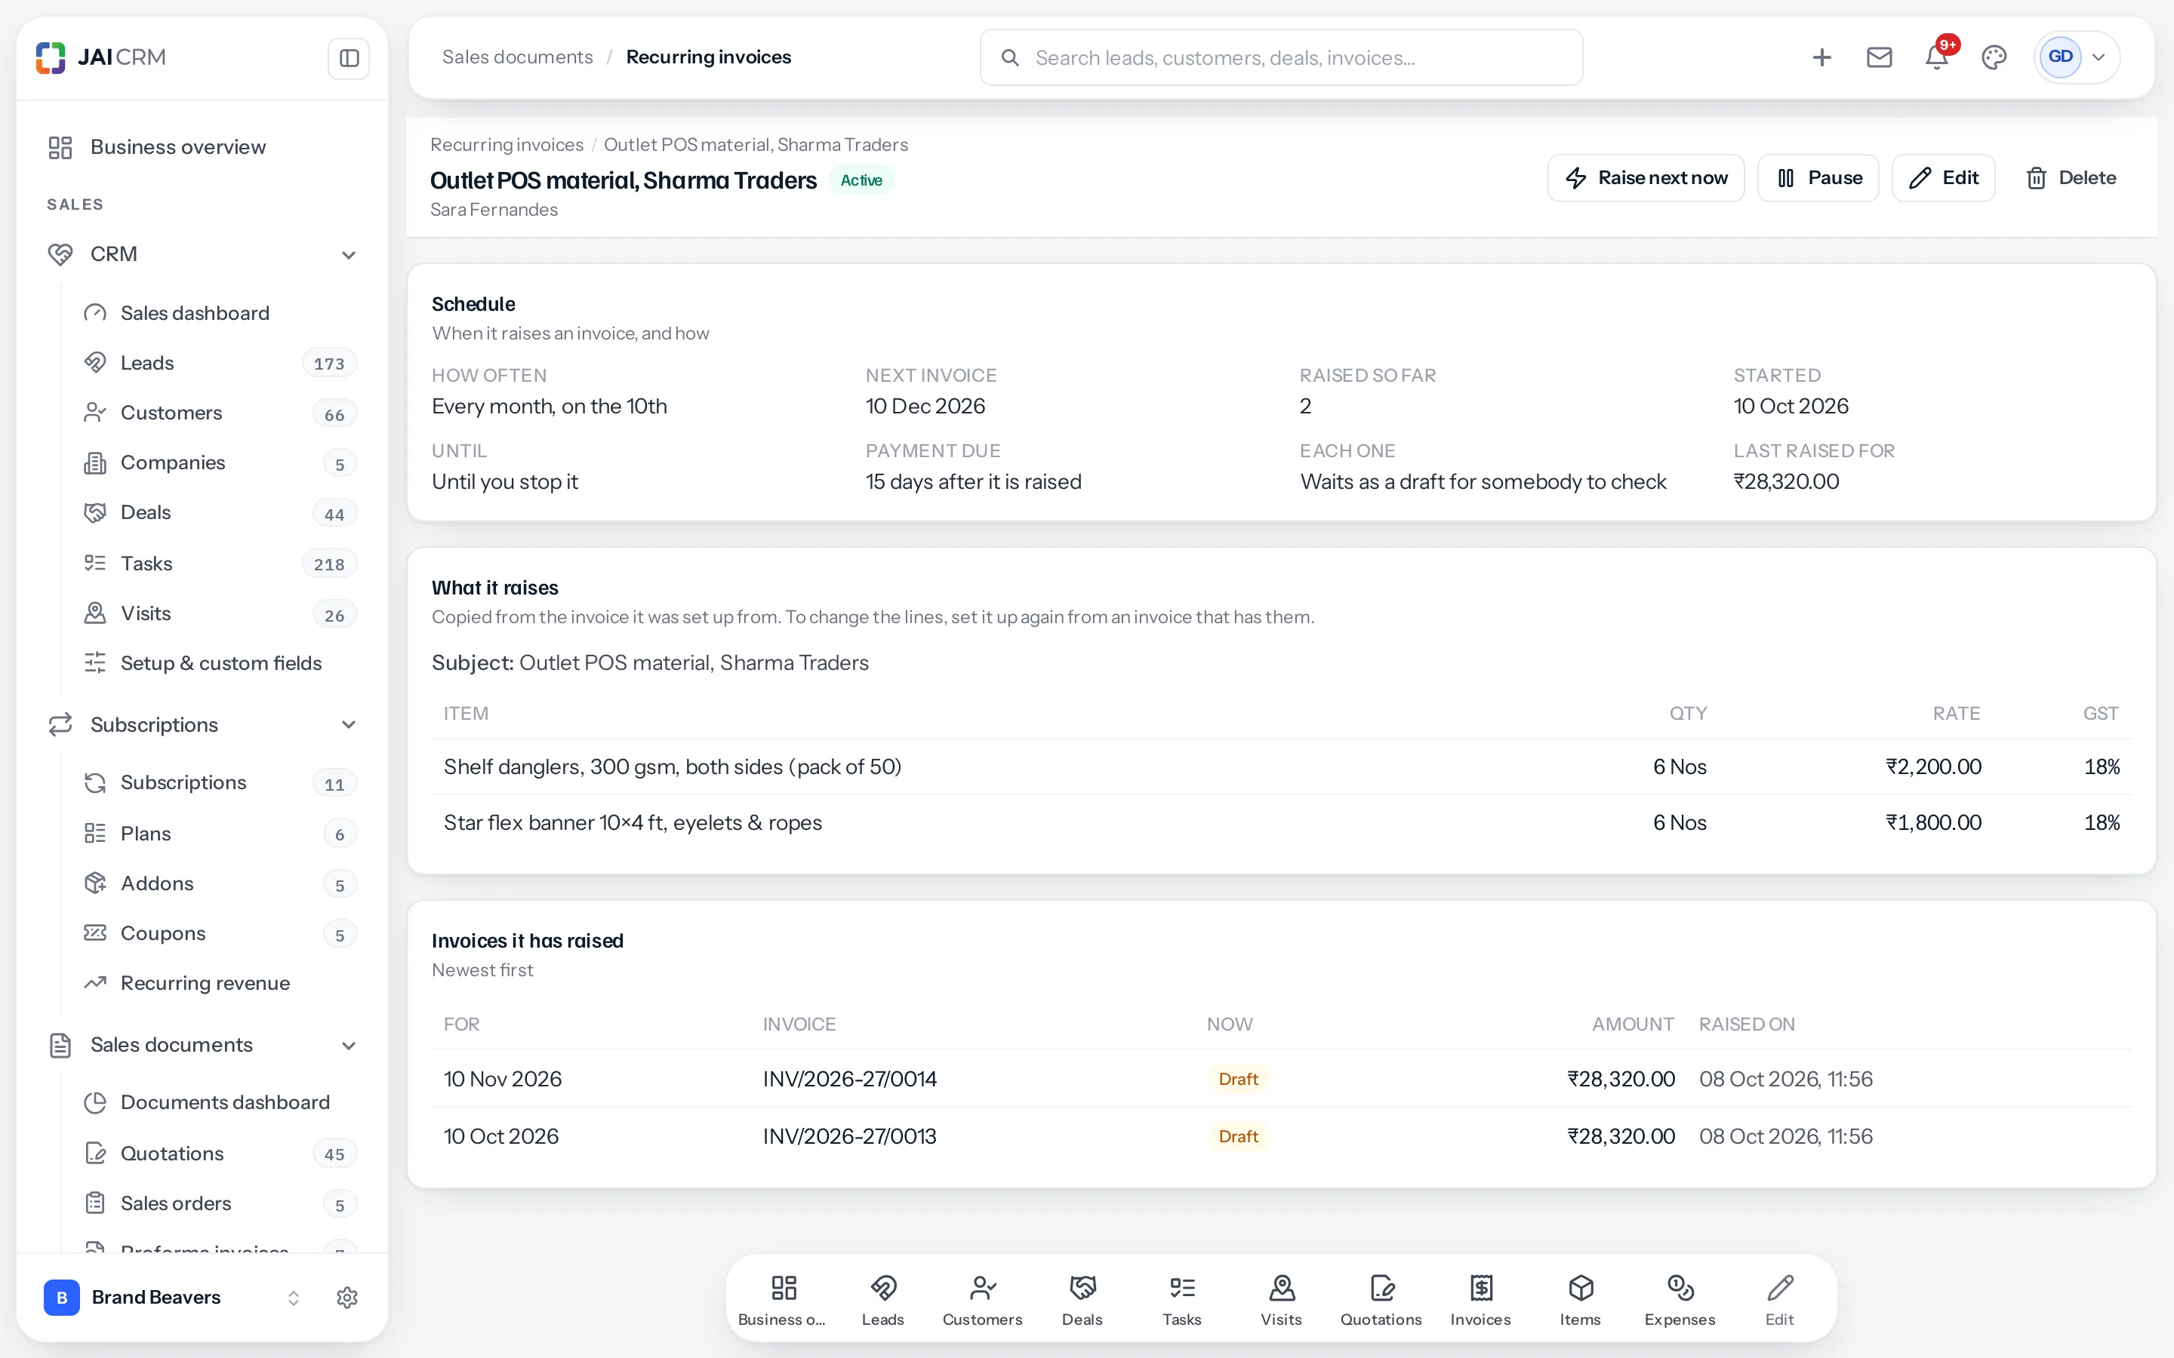Open Subscriptions list item with count 11

[220, 783]
